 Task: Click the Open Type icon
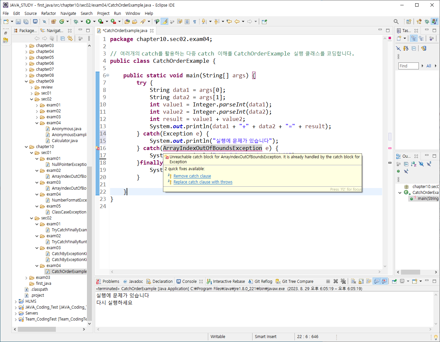pos(127,21)
